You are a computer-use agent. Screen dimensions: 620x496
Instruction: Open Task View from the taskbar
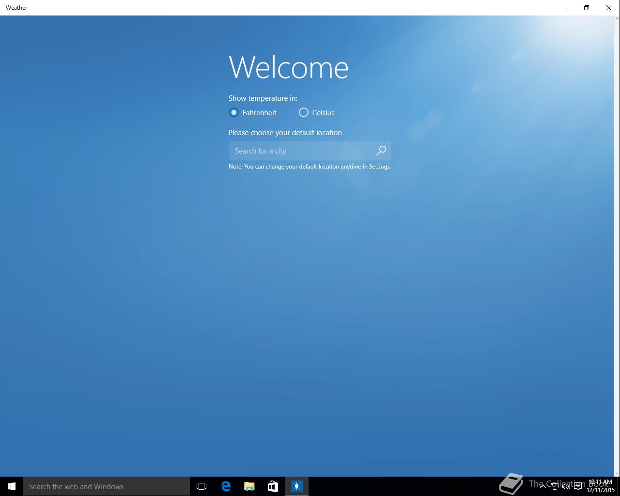[201, 486]
